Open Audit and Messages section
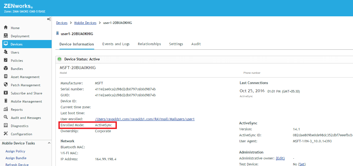Image resolution: width=353 pixels, height=166 pixels. pyautogui.click(x=26, y=118)
